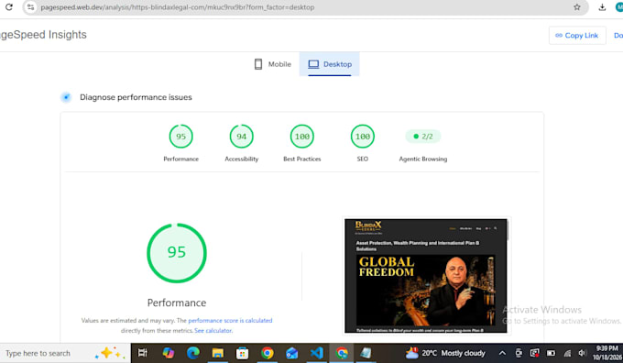The width and height of the screenshot is (623, 363).
Task: Click the Diagnose performance issues bullet icon
Action: (66, 97)
